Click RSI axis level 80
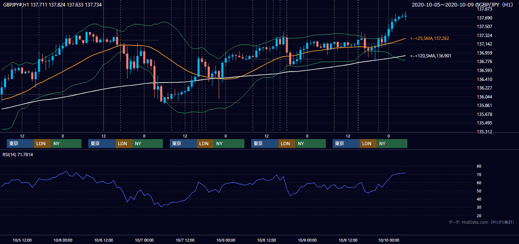 (x=479, y=166)
